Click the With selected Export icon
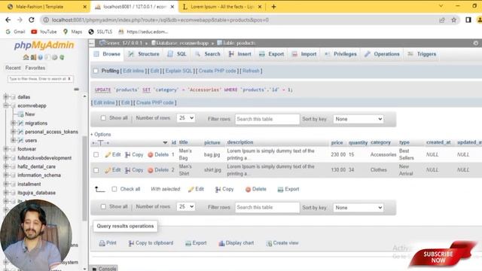The image size is (482, 271). point(280,189)
